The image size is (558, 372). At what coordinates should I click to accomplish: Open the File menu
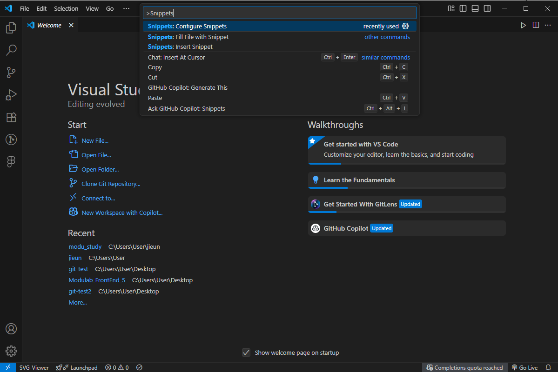25,8
